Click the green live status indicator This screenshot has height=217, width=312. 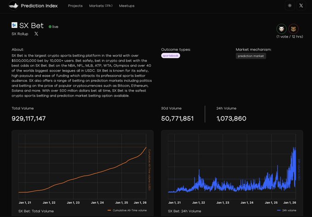click(50, 27)
